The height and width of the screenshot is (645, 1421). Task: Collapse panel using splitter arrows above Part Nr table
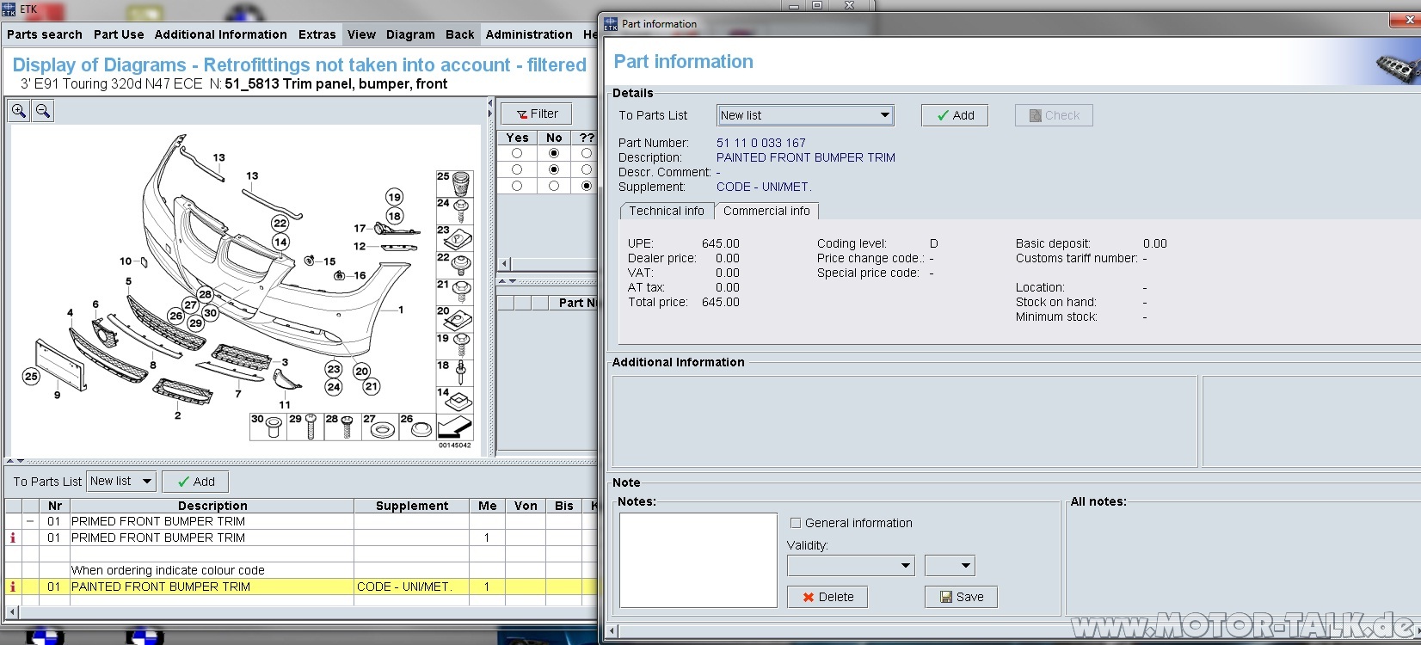507,281
